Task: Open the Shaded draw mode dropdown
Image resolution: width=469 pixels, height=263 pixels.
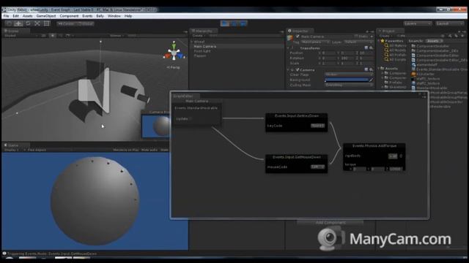Action: [x=21, y=36]
